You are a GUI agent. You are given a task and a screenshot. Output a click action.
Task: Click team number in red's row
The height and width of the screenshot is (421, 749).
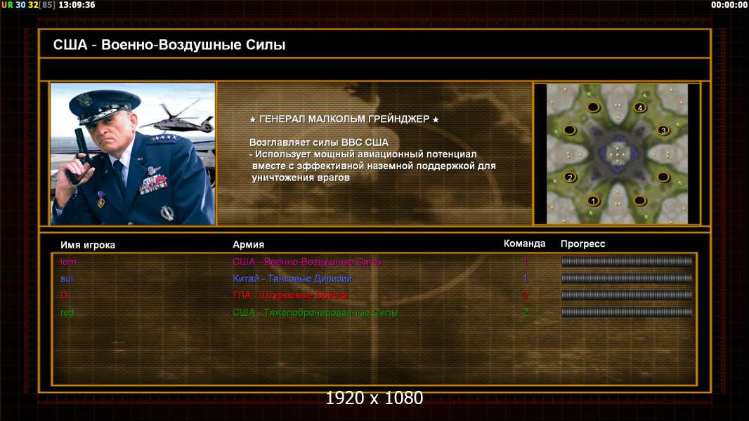point(526,313)
